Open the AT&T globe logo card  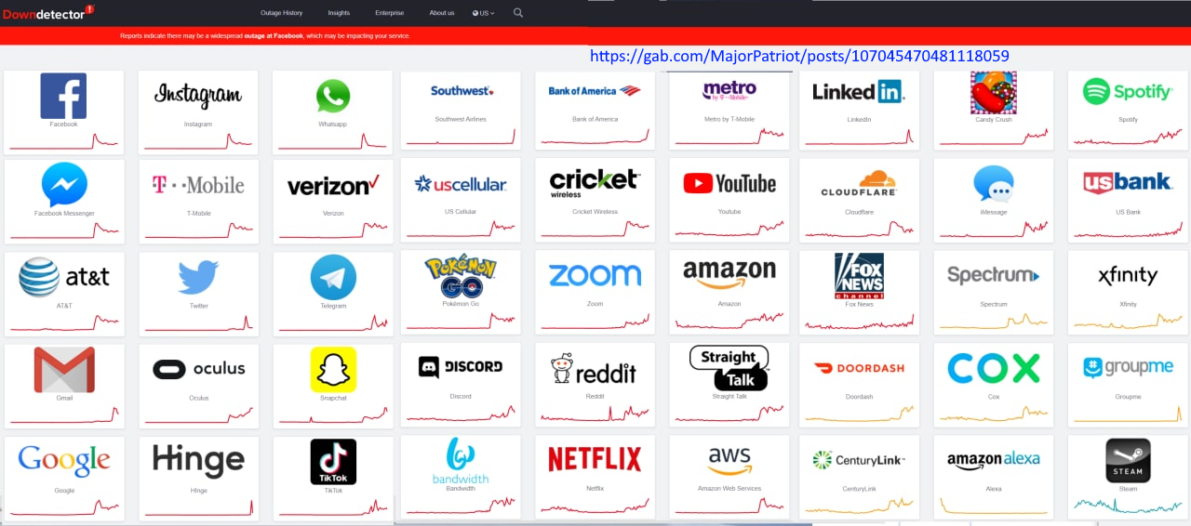pyautogui.click(x=64, y=293)
